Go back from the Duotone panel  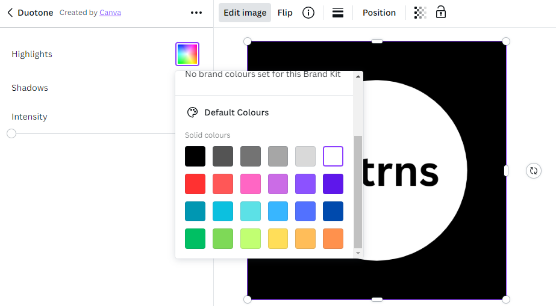pyautogui.click(x=10, y=13)
